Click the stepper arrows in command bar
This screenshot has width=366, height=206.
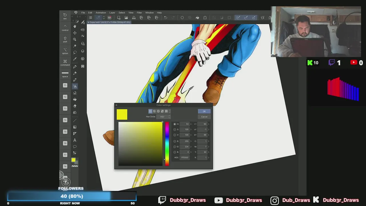[x=104, y=18]
